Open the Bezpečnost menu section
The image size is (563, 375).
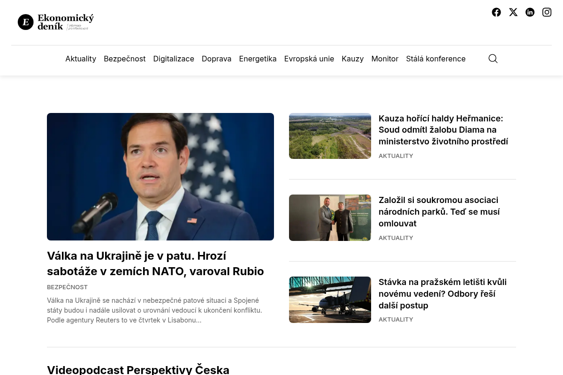coord(125,59)
